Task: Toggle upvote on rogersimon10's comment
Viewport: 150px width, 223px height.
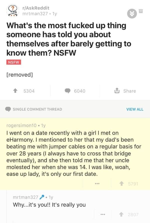Action: [x=122, y=183]
